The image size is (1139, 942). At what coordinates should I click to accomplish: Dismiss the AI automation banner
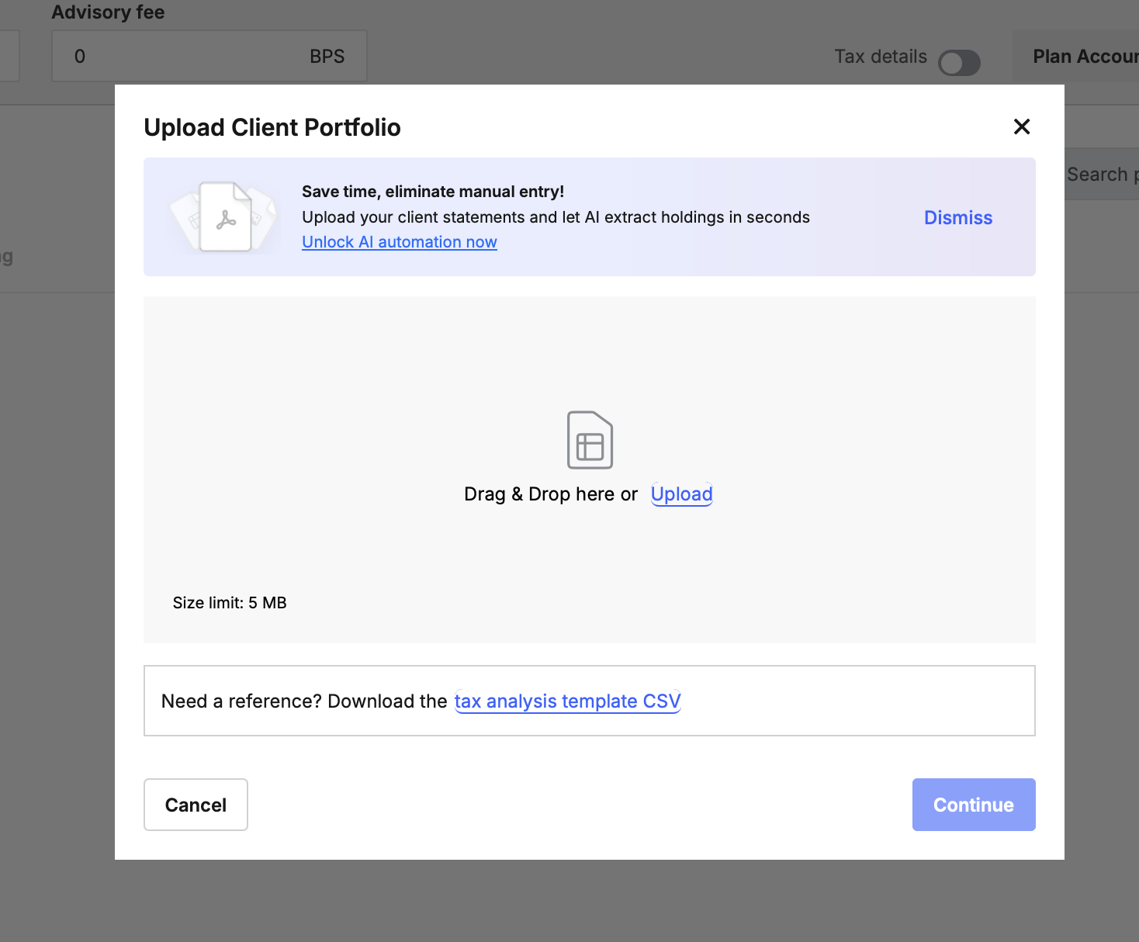(958, 217)
